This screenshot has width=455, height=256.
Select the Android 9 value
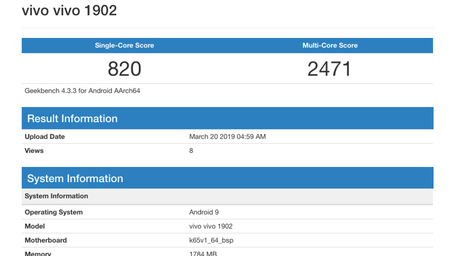(x=204, y=212)
